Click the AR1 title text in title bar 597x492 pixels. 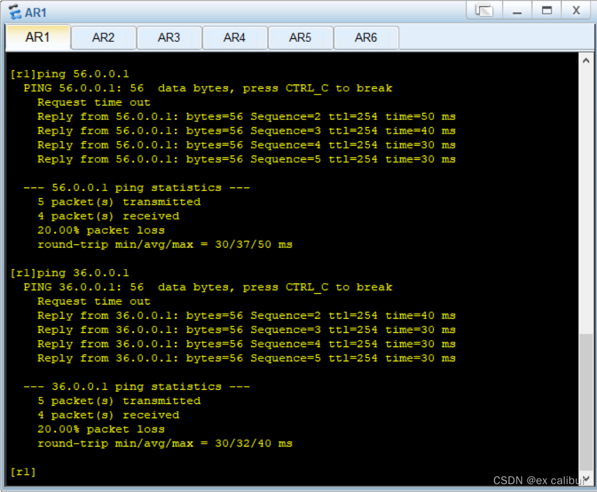pyautogui.click(x=35, y=13)
